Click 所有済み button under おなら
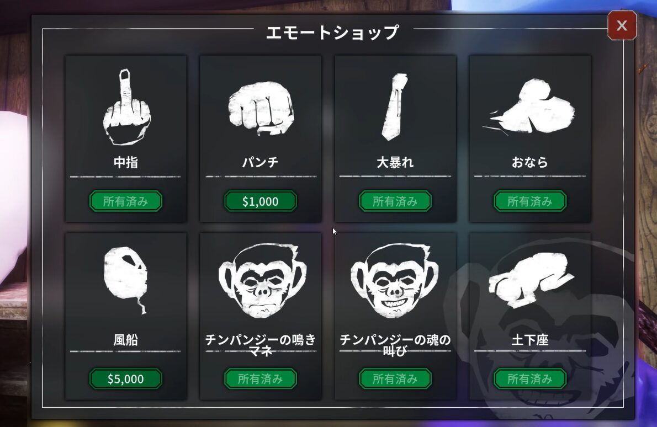657x427 pixels. pos(530,201)
